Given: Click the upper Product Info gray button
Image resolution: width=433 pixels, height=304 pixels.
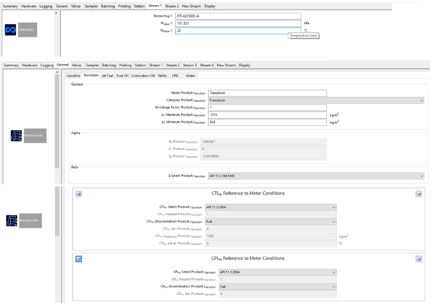Looking at the screenshot, I should point(35,136).
